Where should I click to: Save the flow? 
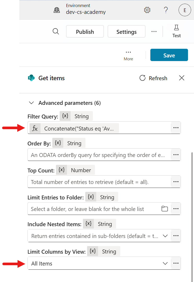(169, 55)
